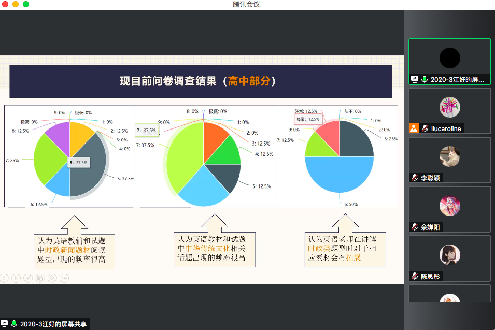Click the muted microphone icon for 李聪颖
Screen dimensions: 495x330
[x=415, y=178]
